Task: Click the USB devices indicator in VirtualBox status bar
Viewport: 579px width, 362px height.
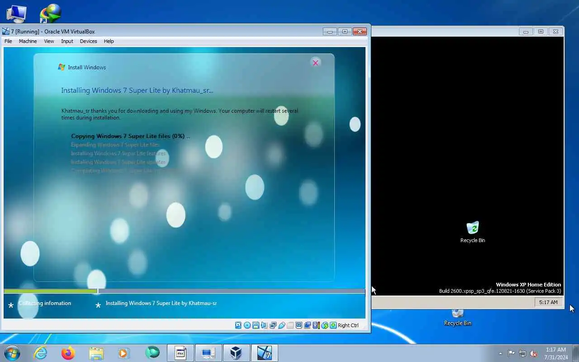Action: [x=281, y=325]
